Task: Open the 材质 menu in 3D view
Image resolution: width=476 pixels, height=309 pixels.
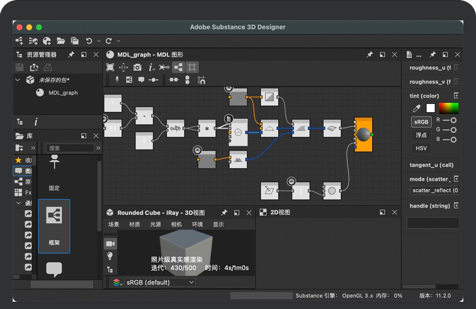Action: coord(134,225)
